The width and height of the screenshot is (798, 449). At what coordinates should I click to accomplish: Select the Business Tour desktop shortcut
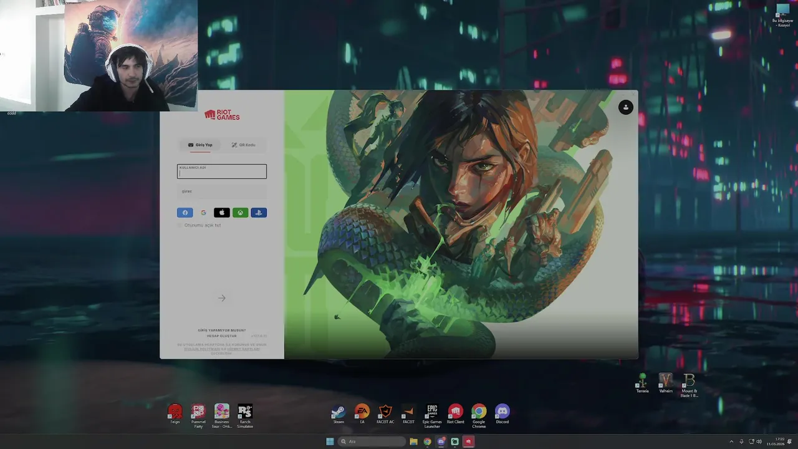(x=222, y=416)
